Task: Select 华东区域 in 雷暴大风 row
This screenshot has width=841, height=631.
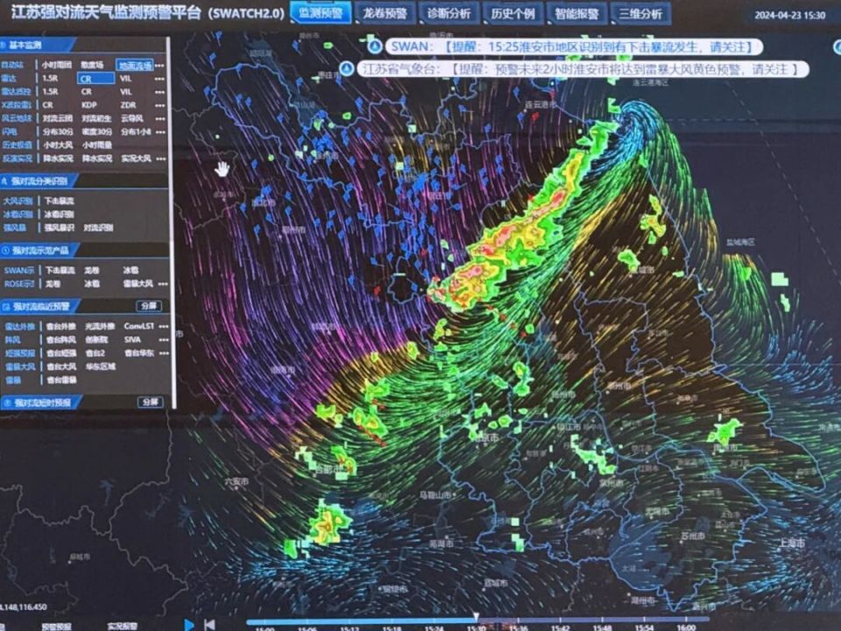Action: pos(100,366)
